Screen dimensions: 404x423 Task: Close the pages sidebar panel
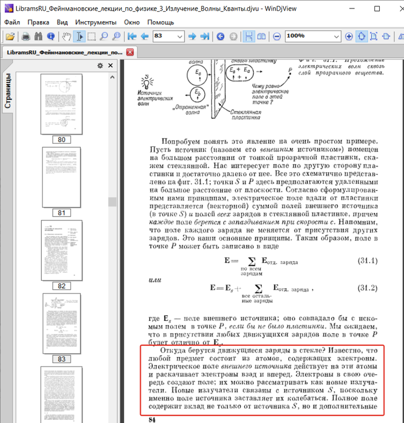point(111,66)
